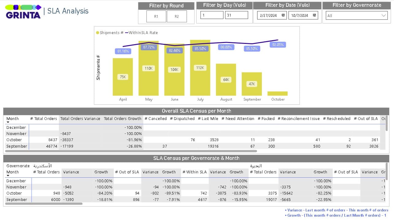
Task: Sort by Total Orders Growth column
Action: pyautogui.click(x=123, y=118)
